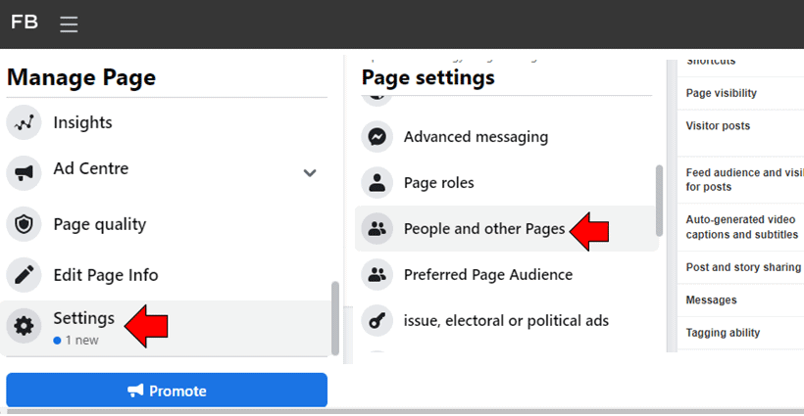This screenshot has width=804, height=416.
Task: Open People and other Pages settings
Action: pyautogui.click(x=484, y=229)
